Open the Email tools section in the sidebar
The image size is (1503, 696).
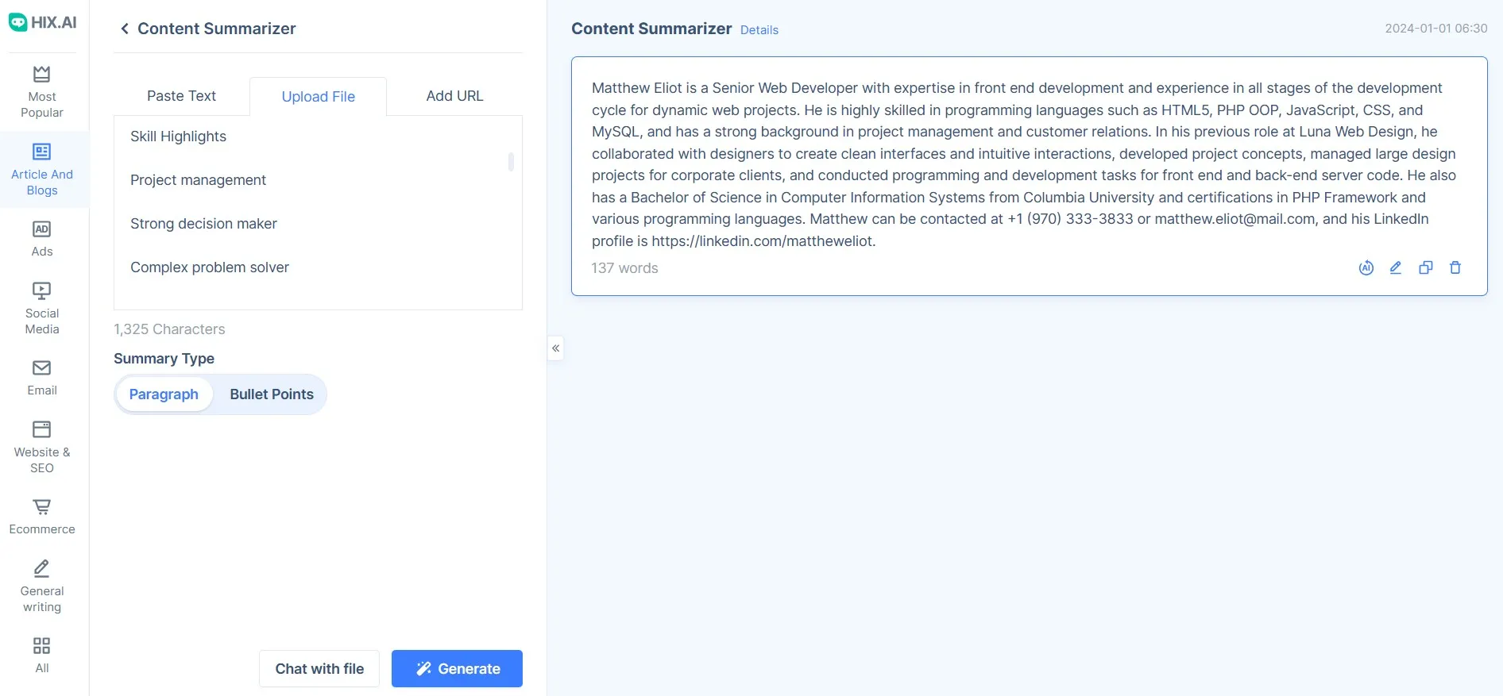click(41, 376)
